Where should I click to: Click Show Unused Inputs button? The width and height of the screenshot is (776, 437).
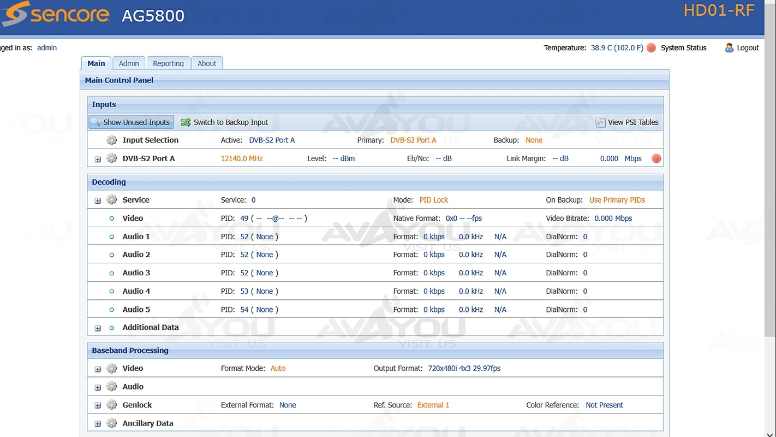point(131,122)
